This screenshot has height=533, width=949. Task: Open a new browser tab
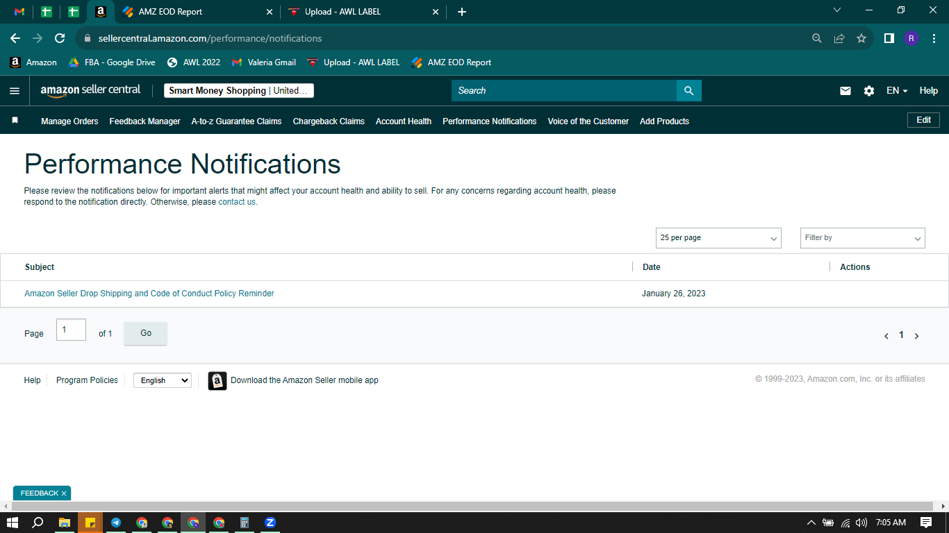pyautogui.click(x=462, y=12)
